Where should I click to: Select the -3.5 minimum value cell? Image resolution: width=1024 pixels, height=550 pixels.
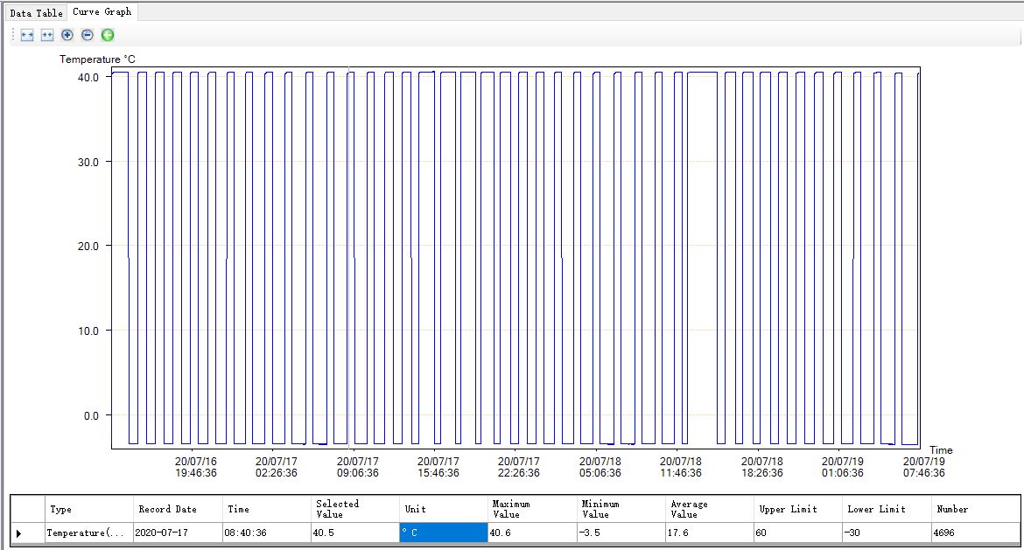coord(621,533)
